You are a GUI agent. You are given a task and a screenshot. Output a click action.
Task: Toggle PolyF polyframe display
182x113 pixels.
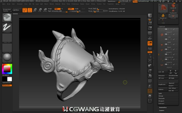(150, 81)
